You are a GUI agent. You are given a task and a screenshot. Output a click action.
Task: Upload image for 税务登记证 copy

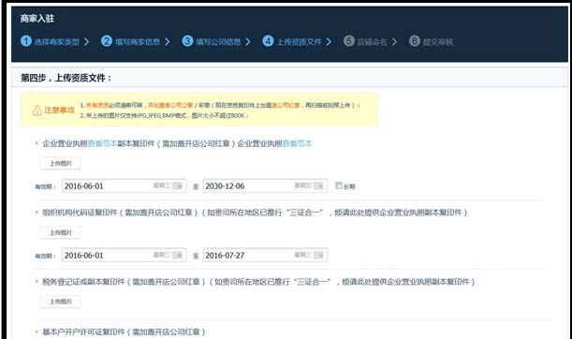tap(61, 302)
